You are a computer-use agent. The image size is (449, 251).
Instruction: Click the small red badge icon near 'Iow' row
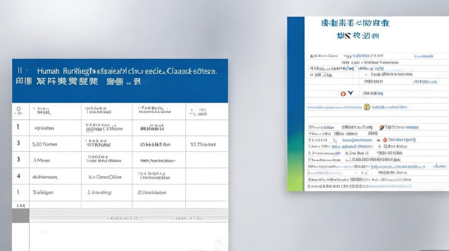(385, 140)
